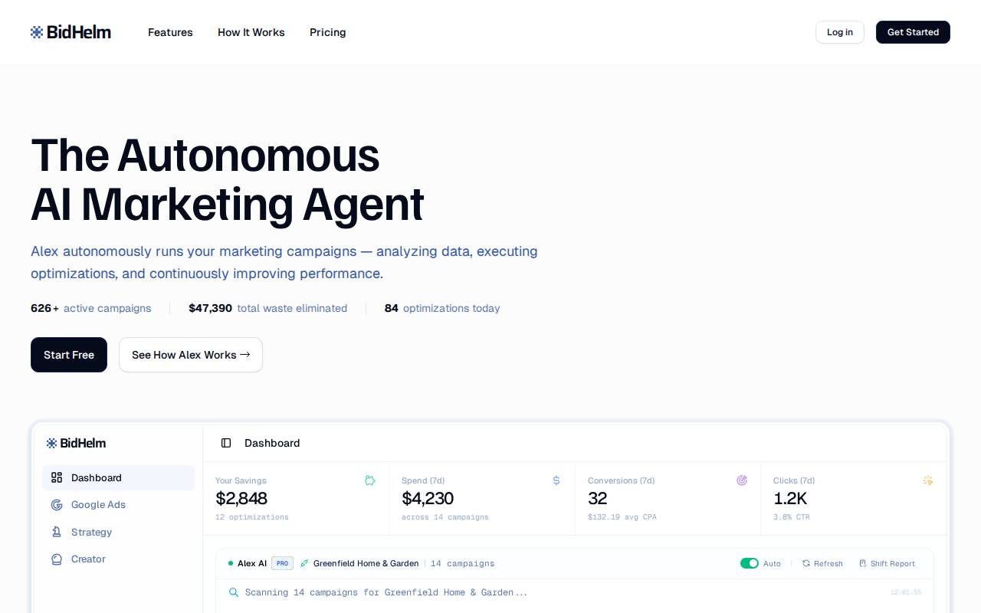Select the Dashboard grid icon in sidebar

click(x=57, y=477)
